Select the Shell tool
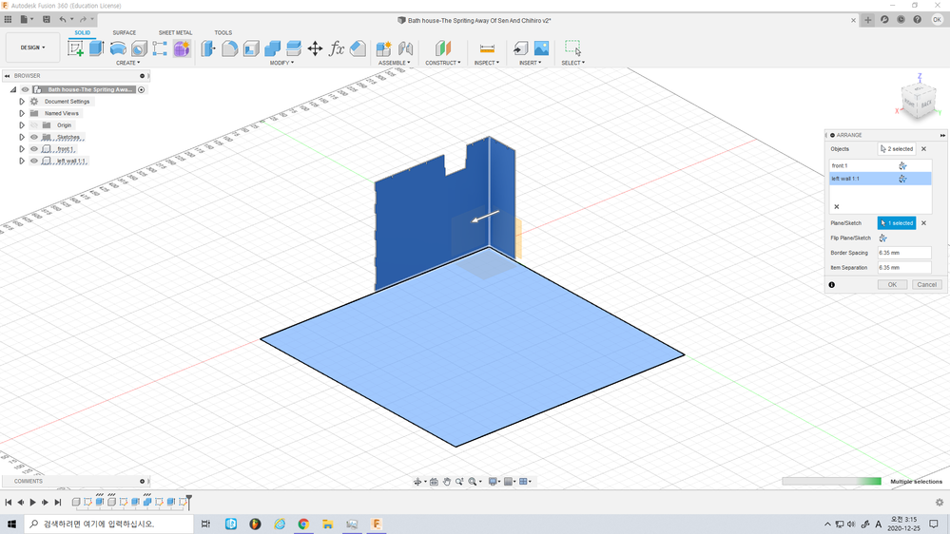 pyautogui.click(x=251, y=48)
